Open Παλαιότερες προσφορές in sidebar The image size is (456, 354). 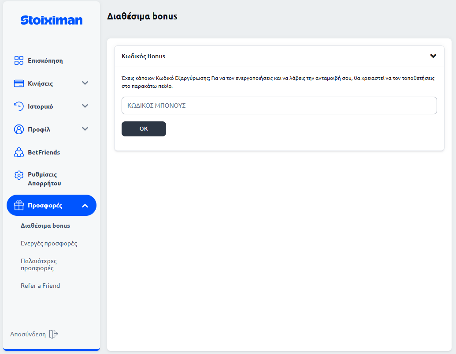pos(39,264)
